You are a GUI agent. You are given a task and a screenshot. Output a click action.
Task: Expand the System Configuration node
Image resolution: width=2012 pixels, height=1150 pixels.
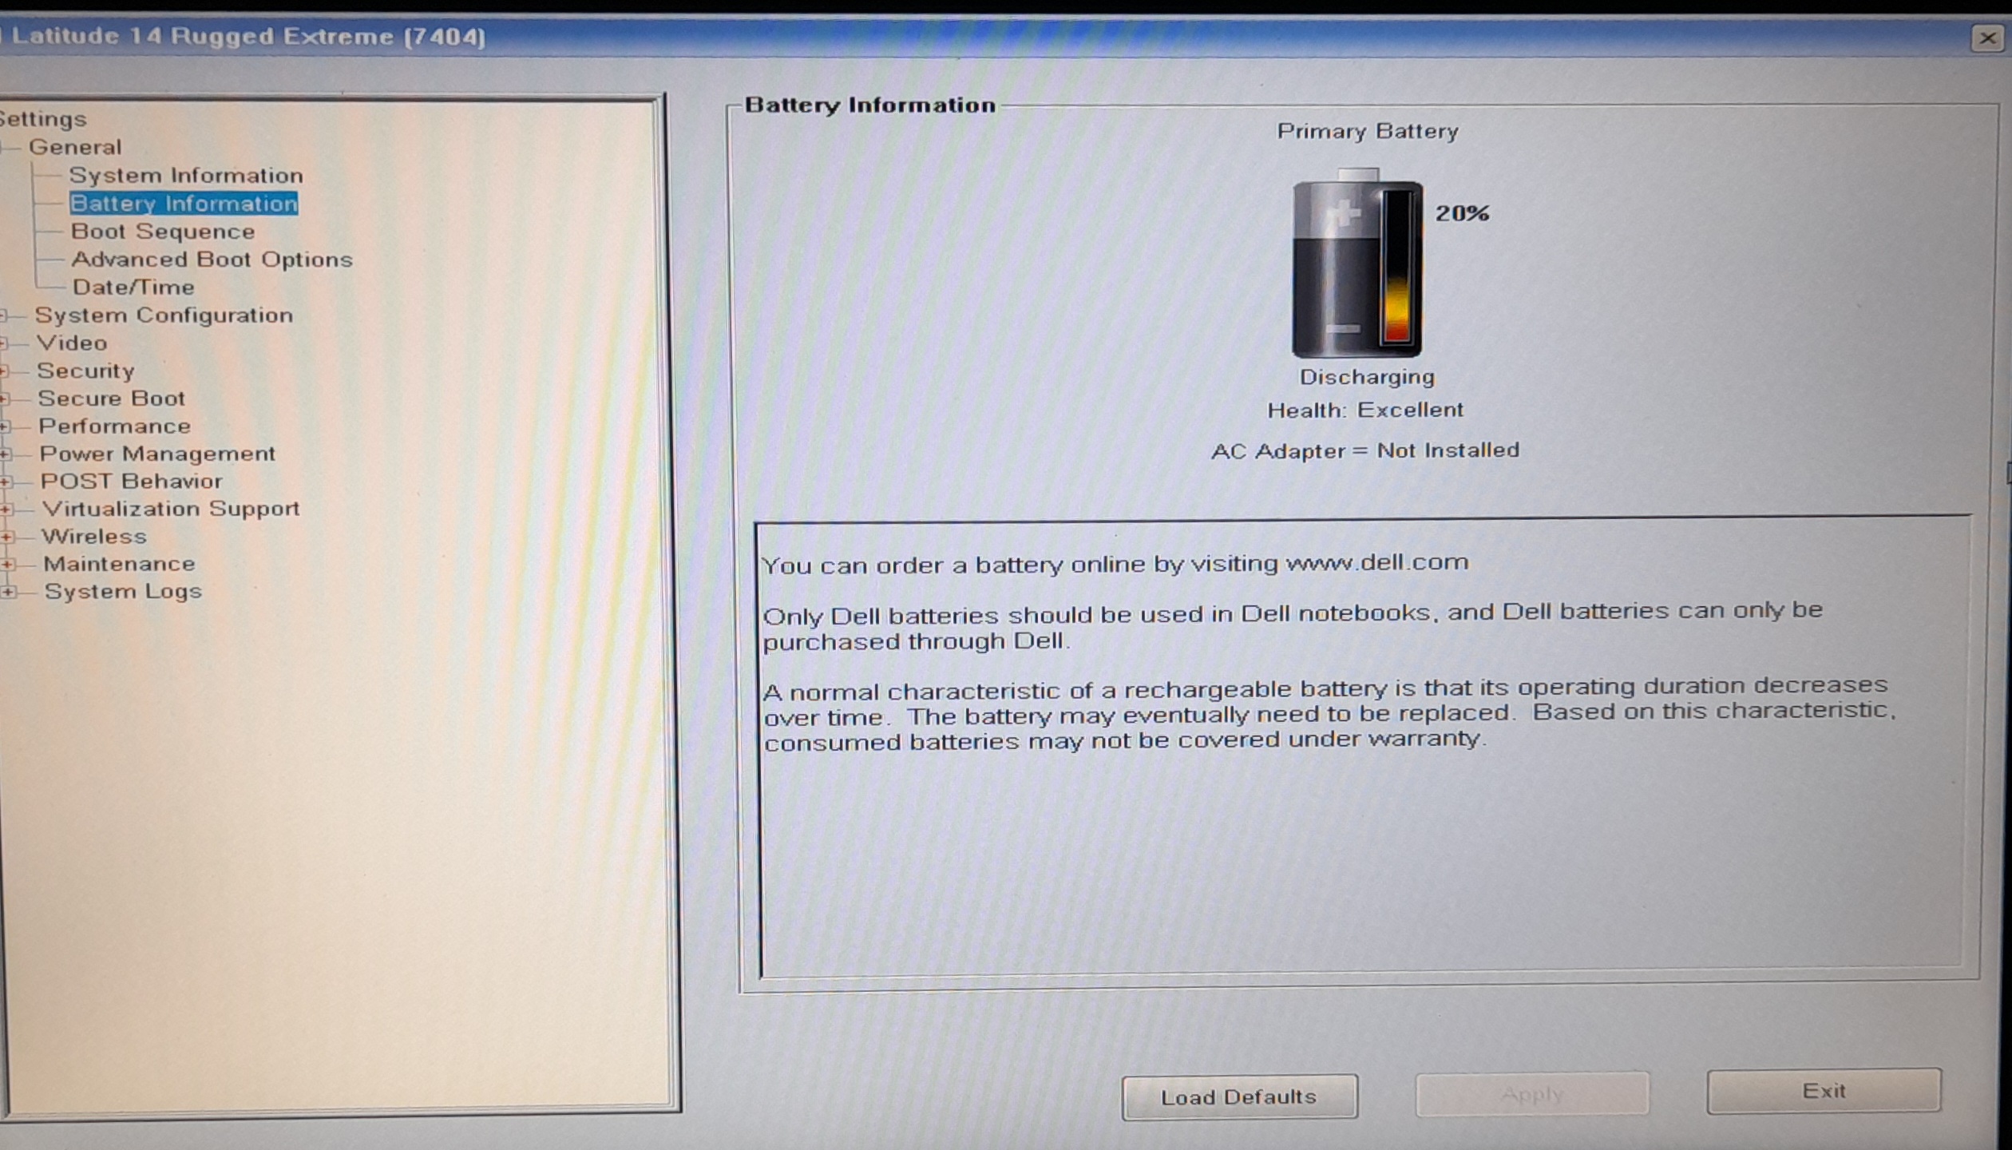tap(5, 316)
